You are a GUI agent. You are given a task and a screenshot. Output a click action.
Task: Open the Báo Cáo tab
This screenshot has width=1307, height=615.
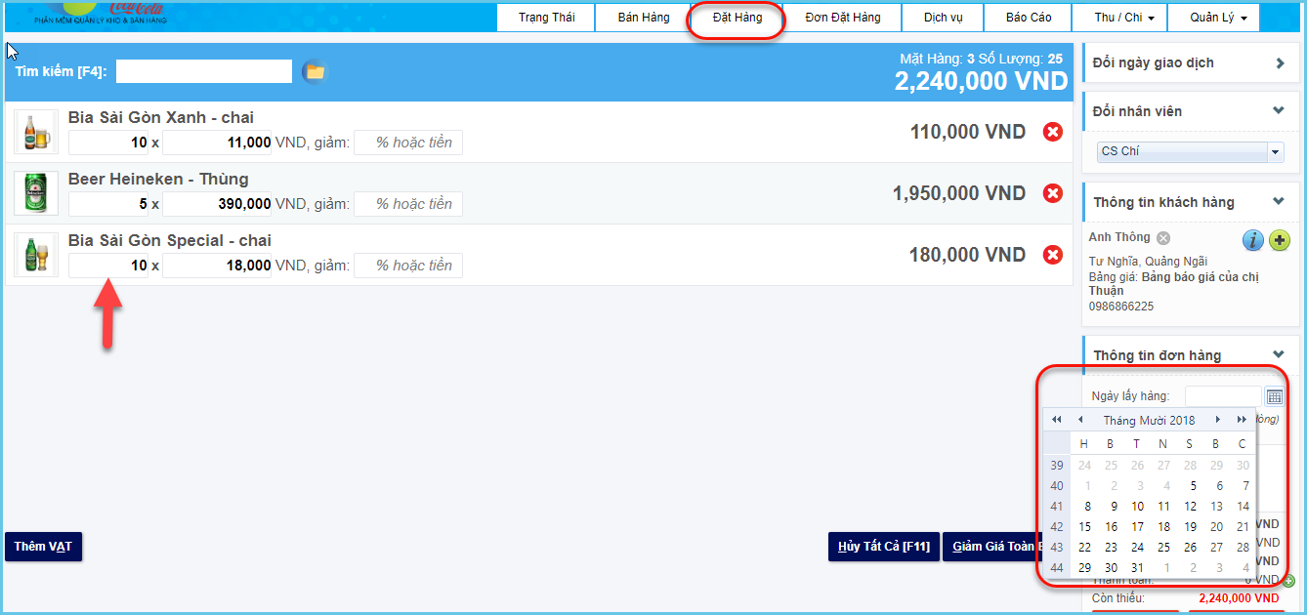tap(1029, 18)
